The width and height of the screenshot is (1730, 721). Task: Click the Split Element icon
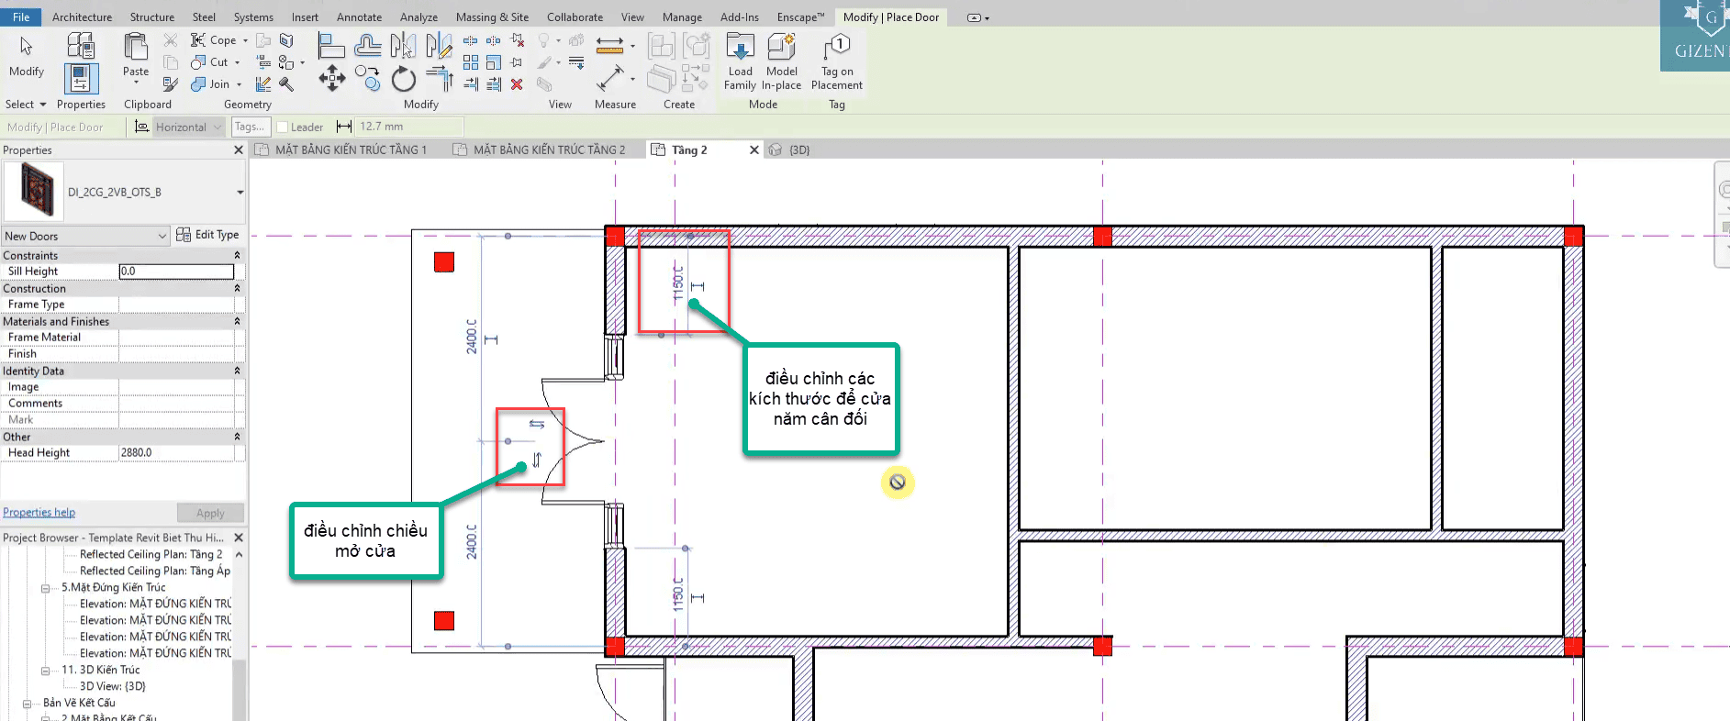point(471,40)
